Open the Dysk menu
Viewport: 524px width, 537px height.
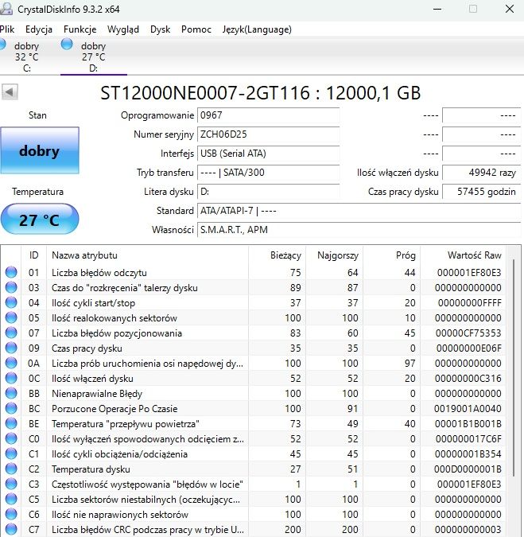pyautogui.click(x=160, y=29)
